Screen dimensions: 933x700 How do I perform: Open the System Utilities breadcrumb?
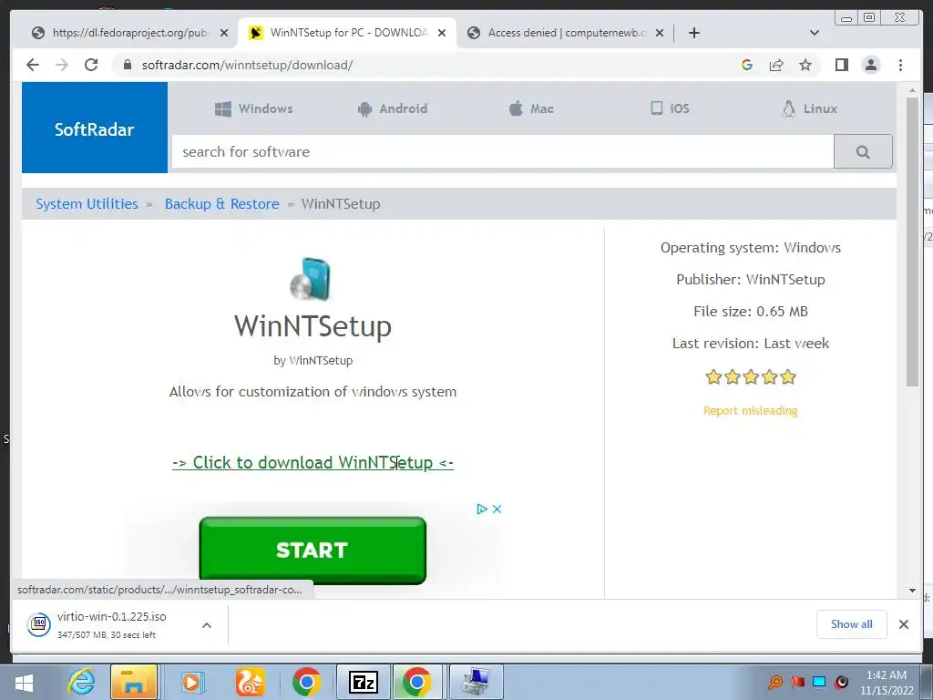pos(87,203)
